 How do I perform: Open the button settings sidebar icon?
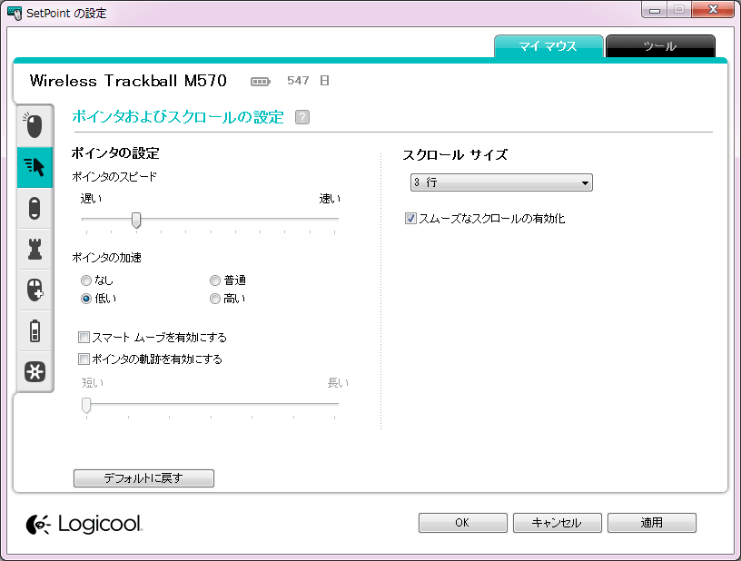35,125
